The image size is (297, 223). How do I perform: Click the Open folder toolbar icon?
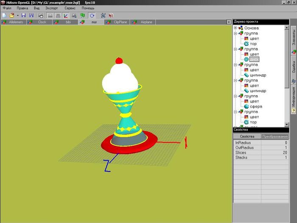point(11,15)
